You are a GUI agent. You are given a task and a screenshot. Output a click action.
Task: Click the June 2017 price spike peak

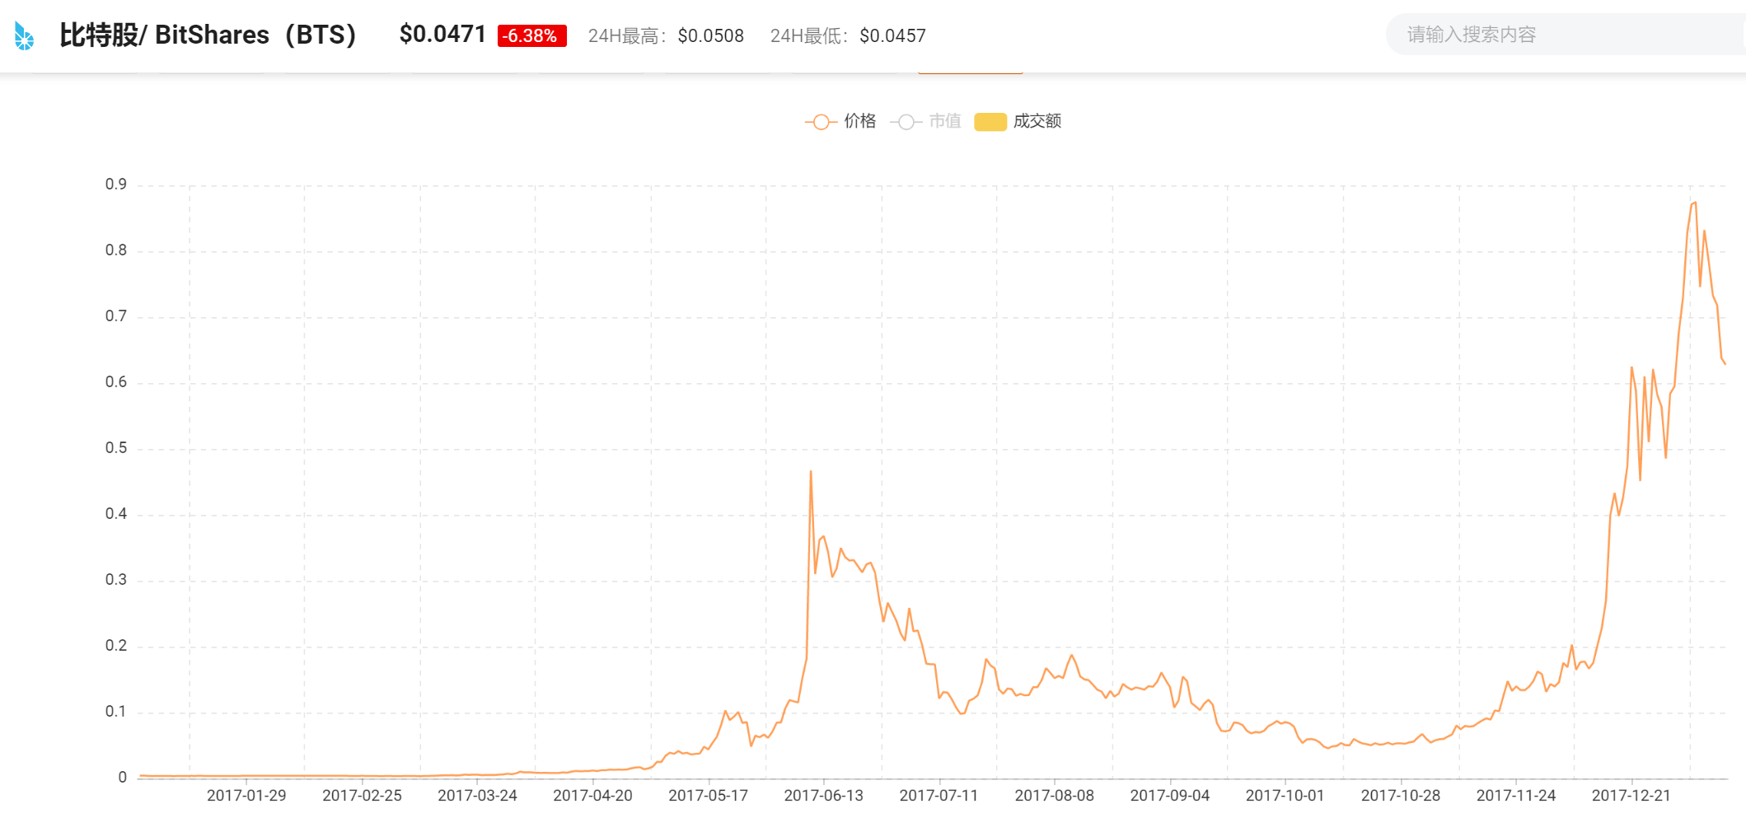(x=811, y=472)
